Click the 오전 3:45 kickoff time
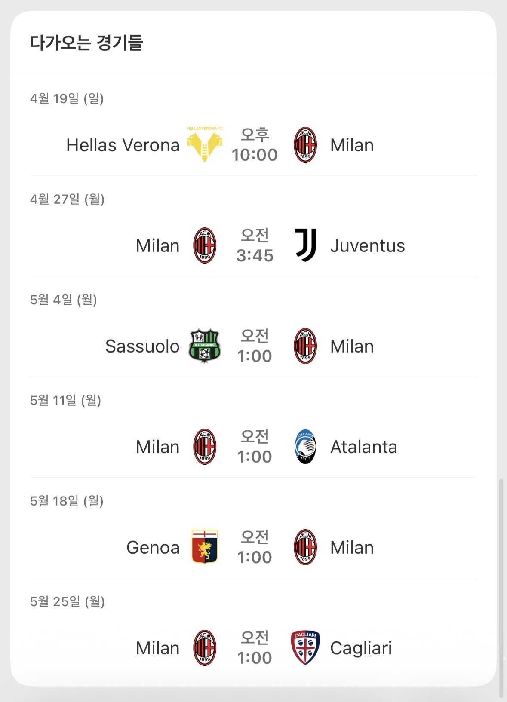Viewport: 507px width, 702px height. click(255, 246)
